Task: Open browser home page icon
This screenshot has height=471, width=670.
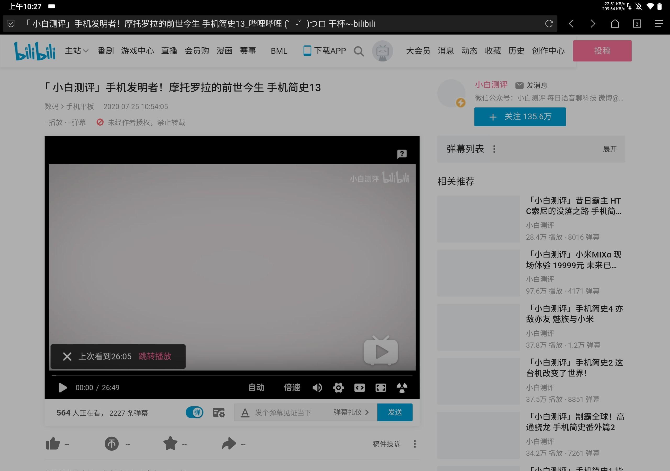Action: [615, 24]
